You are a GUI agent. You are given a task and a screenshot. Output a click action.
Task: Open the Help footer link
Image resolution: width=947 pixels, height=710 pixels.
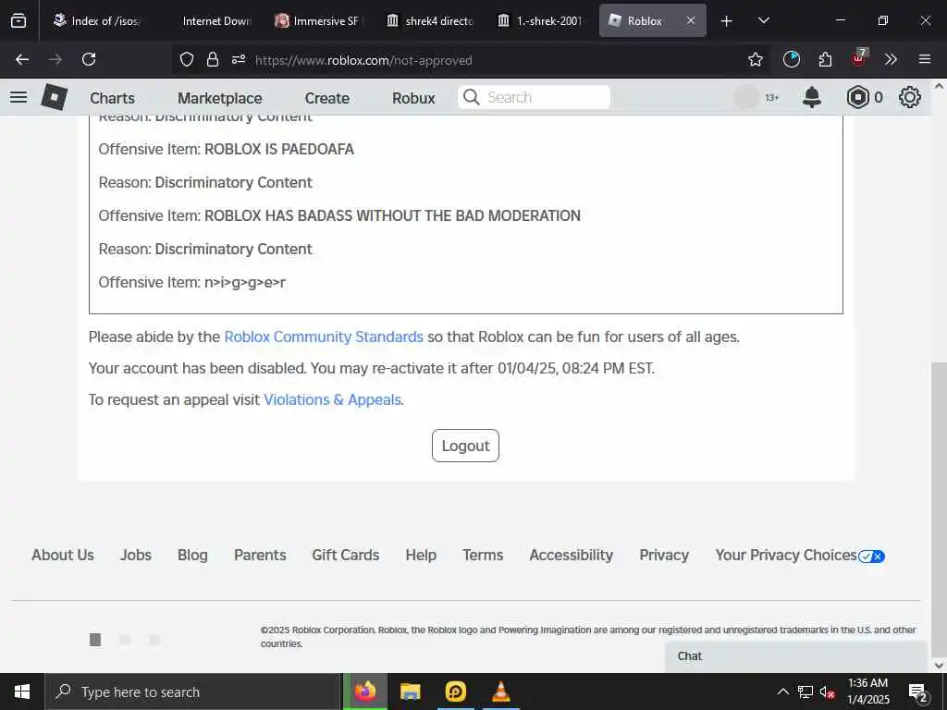click(x=421, y=555)
